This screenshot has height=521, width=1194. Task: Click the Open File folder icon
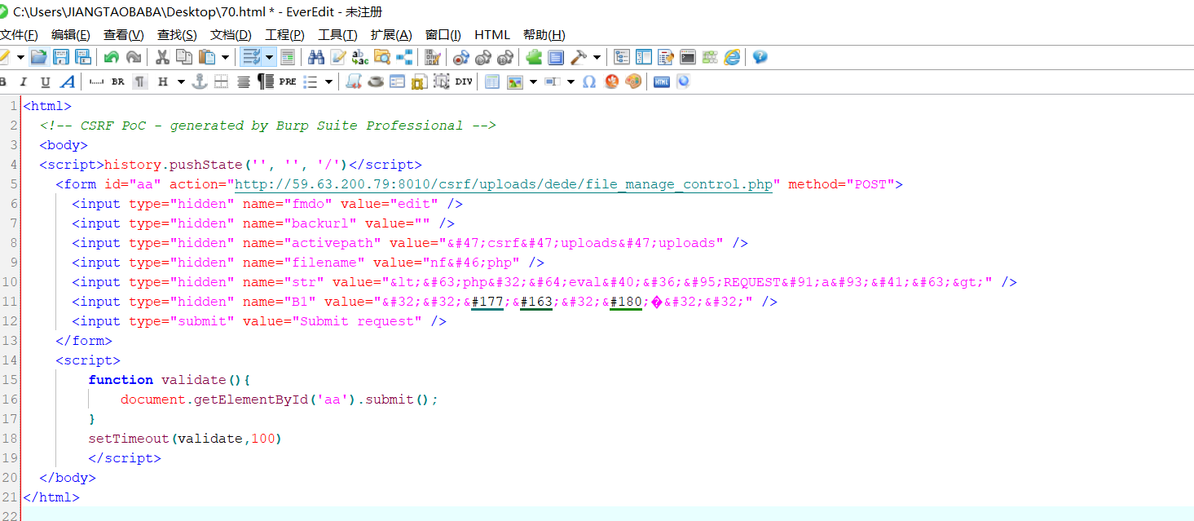(x=38, y=57)
